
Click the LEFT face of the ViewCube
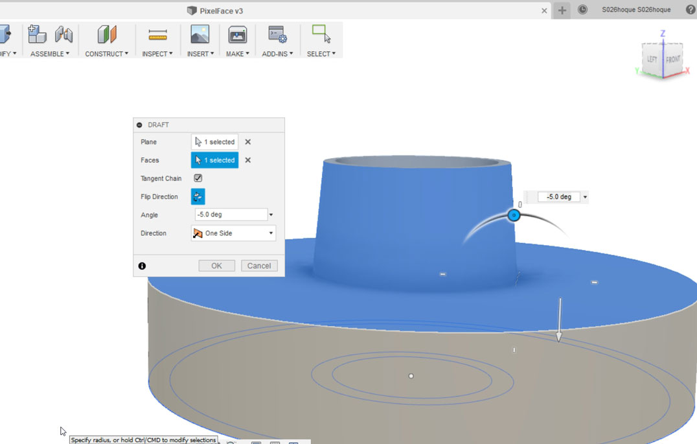tap(652, 59)
